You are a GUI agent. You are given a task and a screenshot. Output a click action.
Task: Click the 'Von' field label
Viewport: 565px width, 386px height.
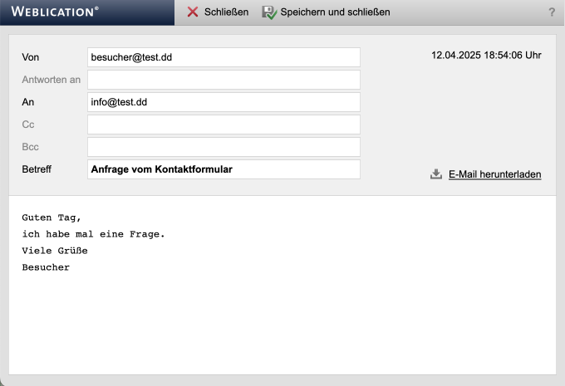click(30, 57)
